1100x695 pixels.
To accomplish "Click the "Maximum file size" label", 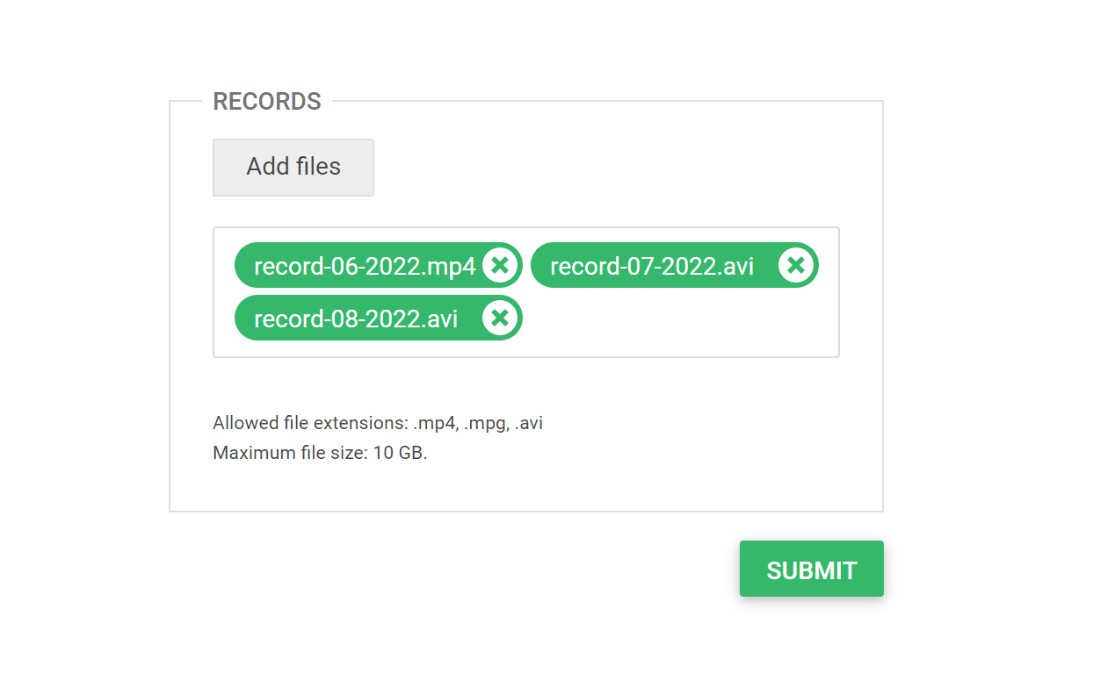I will pos(288,454).
